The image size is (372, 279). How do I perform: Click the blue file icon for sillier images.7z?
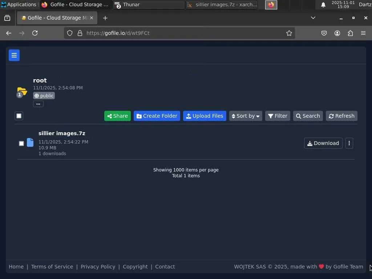coord(30,142)
